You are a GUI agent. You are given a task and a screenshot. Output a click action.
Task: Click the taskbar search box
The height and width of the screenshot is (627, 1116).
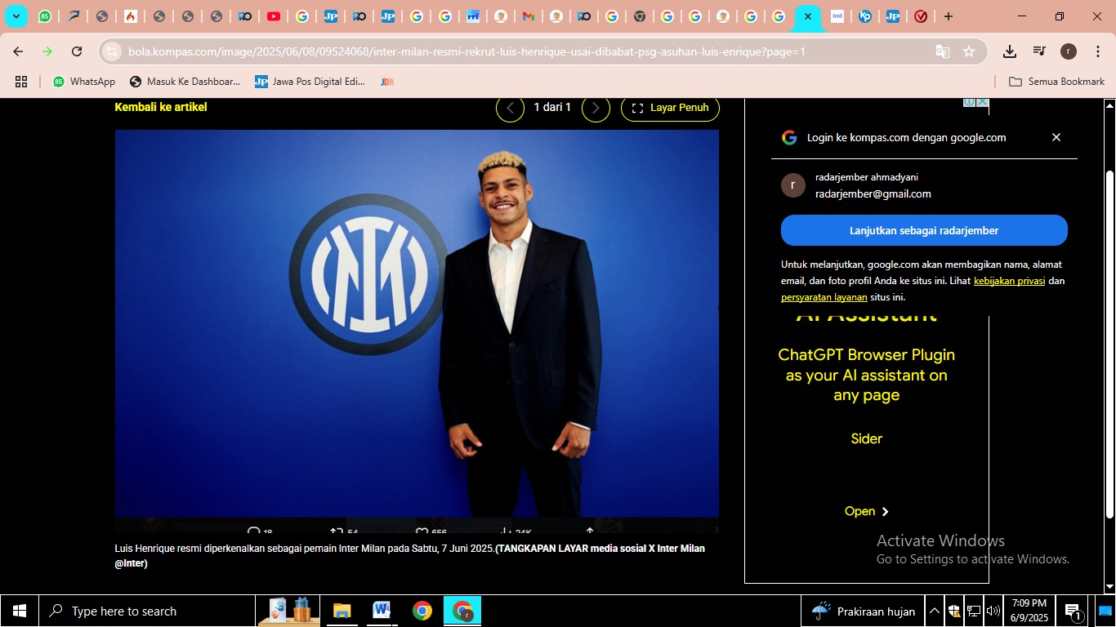147,611
